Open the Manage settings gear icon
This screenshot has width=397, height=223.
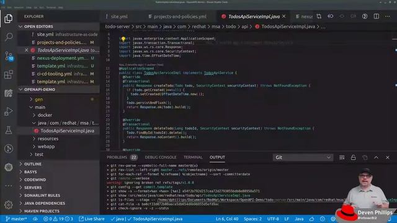[x=8, y=204]
